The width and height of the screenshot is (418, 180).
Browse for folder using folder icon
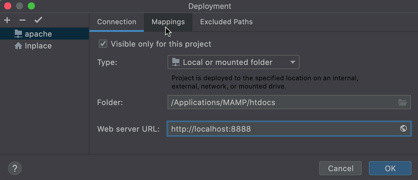(x=403, y=102)
